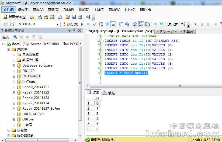The width and height of the screenshot is (222, 142).
Task: Open the INTOHARD database dropdown
Action: pyautogui.click(x=57, y=24)
